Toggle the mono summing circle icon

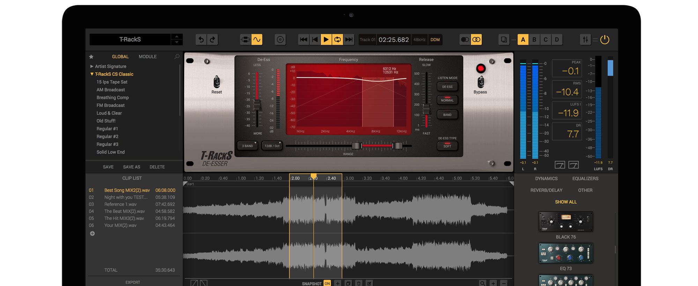465,40
